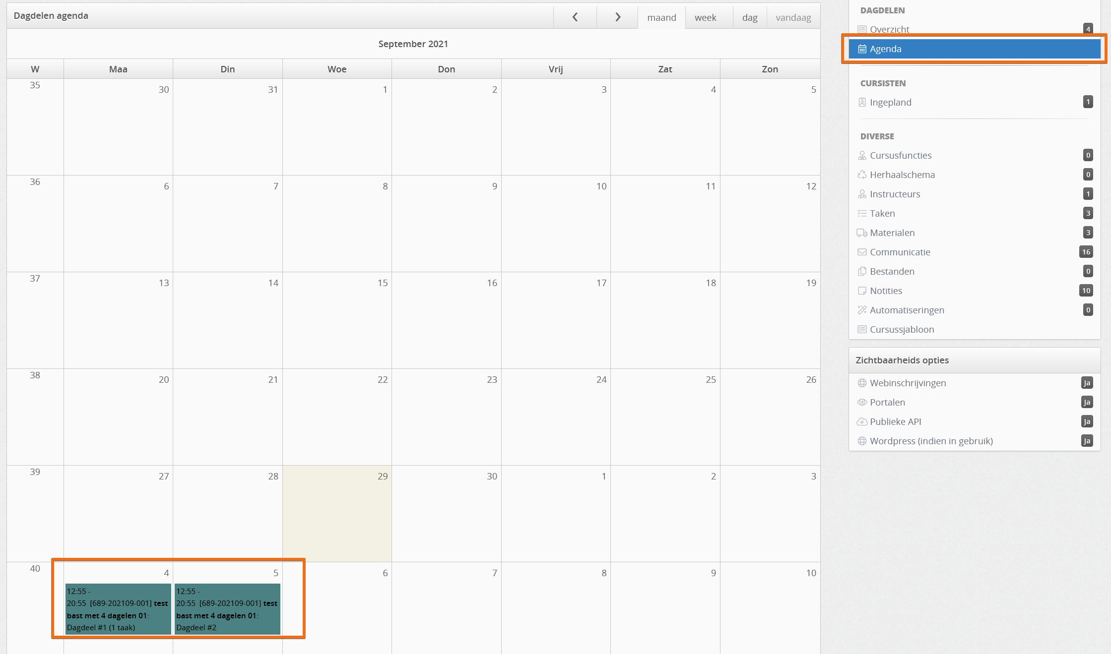This screenshot has height=654, width=1111.
Task: Toggle the Publieke API 'Ja' badge
Action: pyautogui.click(x=1087, y=422)
